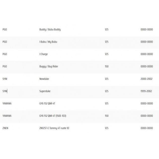
Task: Select the Newduke model entry
Action: (x=44, y=79)
